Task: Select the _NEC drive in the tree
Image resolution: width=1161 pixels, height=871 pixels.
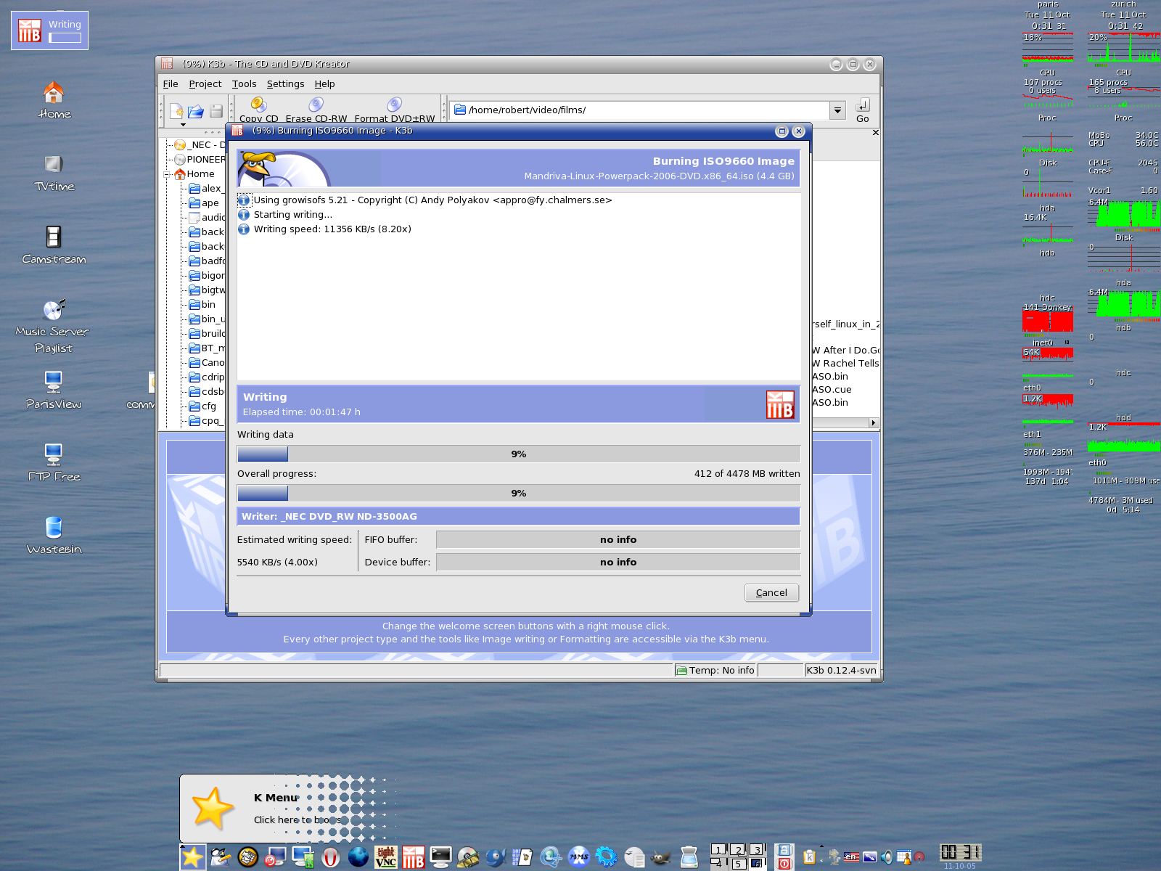Action: 200,145
